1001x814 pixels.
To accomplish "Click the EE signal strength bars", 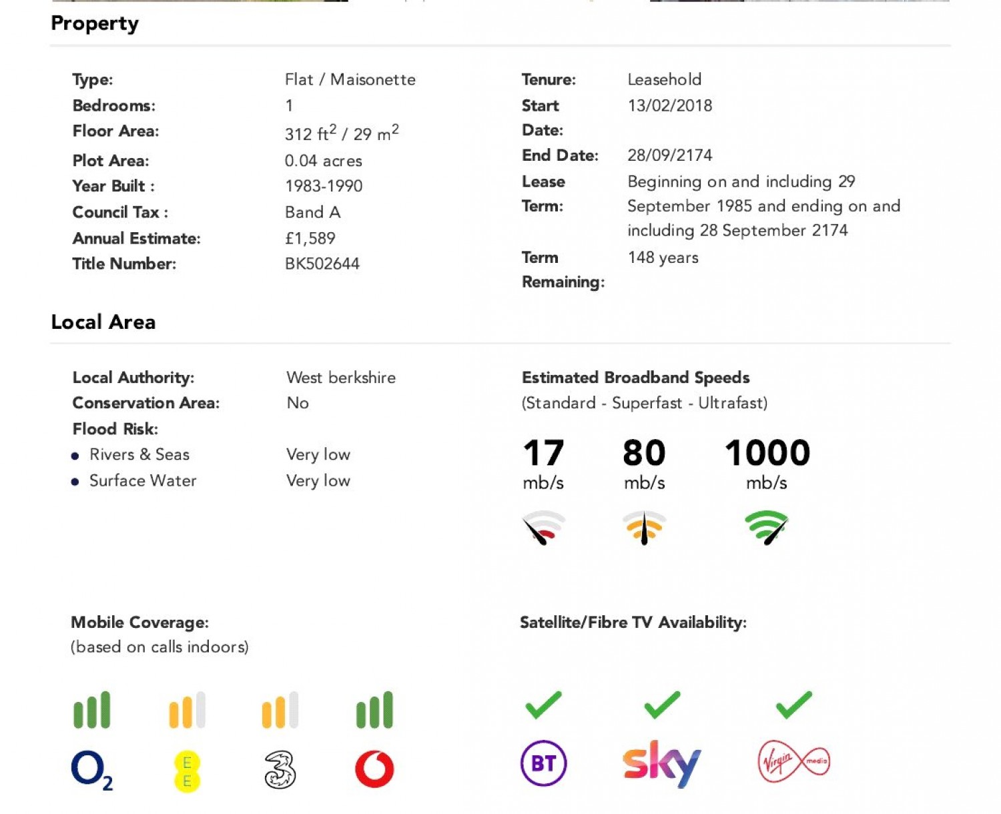I will click(x=187, y=710).
